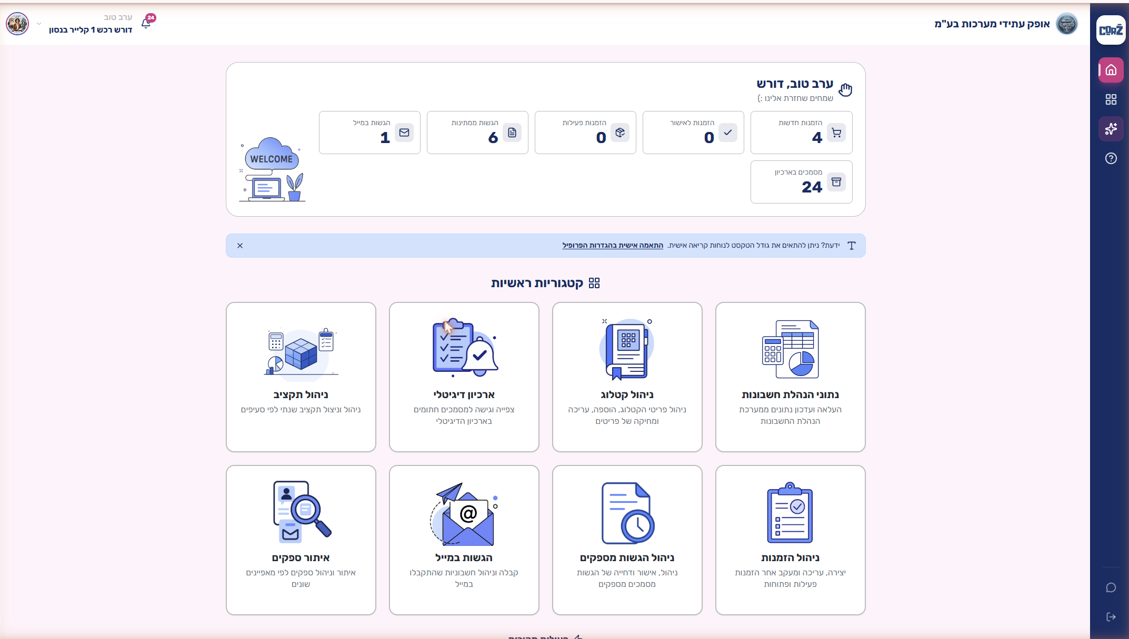Open the נתוני הנהלת חשבונות category
Screen dimensions: 1129x639
(x=790, y=377)
